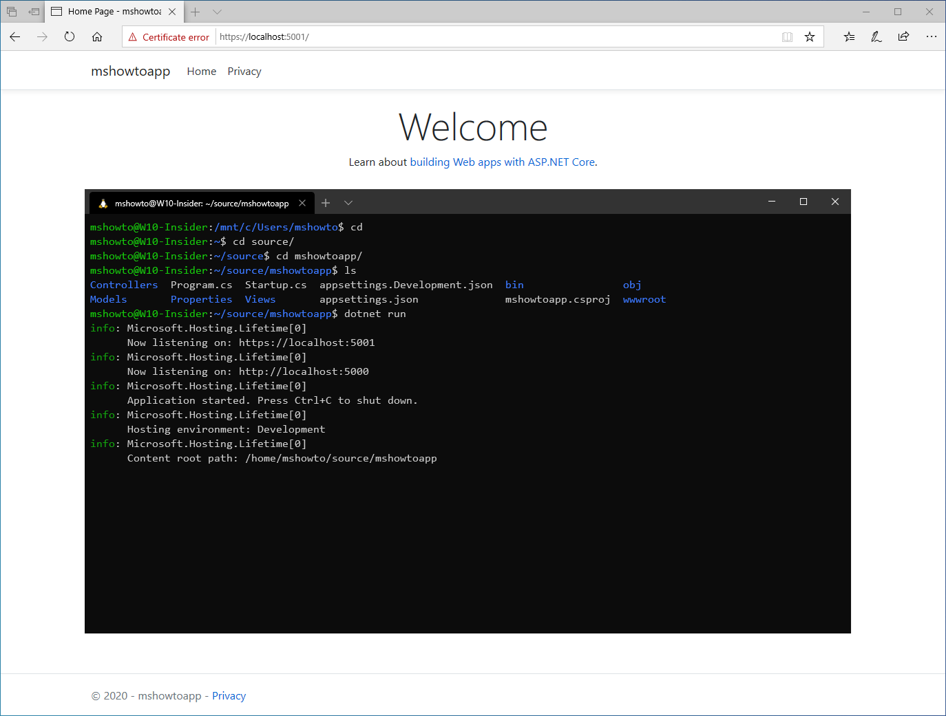This screenshot has height=716, width=946.
Task: Open Add notes pen icon
Action: click(x=876, y=37)
